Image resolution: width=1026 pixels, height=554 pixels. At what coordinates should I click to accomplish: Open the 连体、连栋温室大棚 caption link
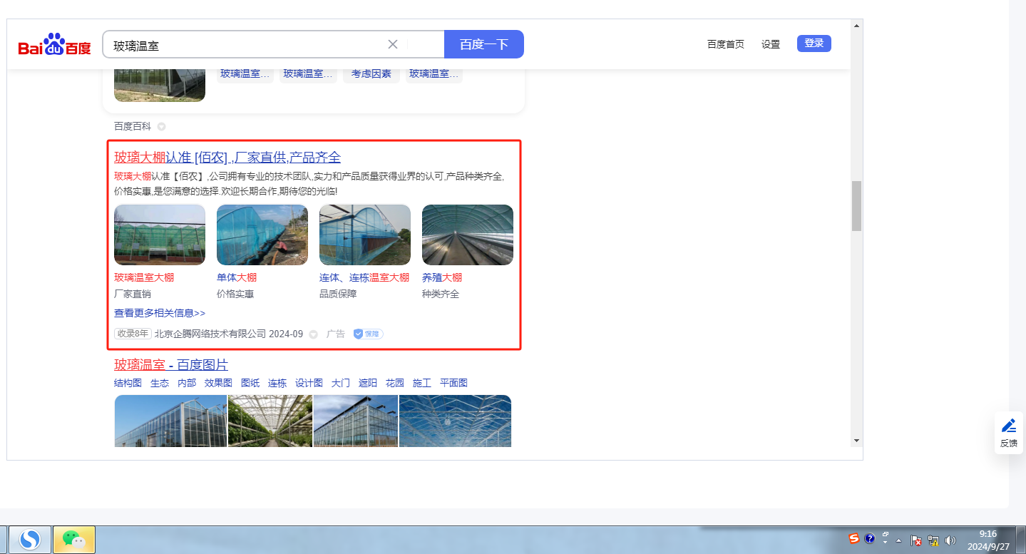(x=364, y=277)
